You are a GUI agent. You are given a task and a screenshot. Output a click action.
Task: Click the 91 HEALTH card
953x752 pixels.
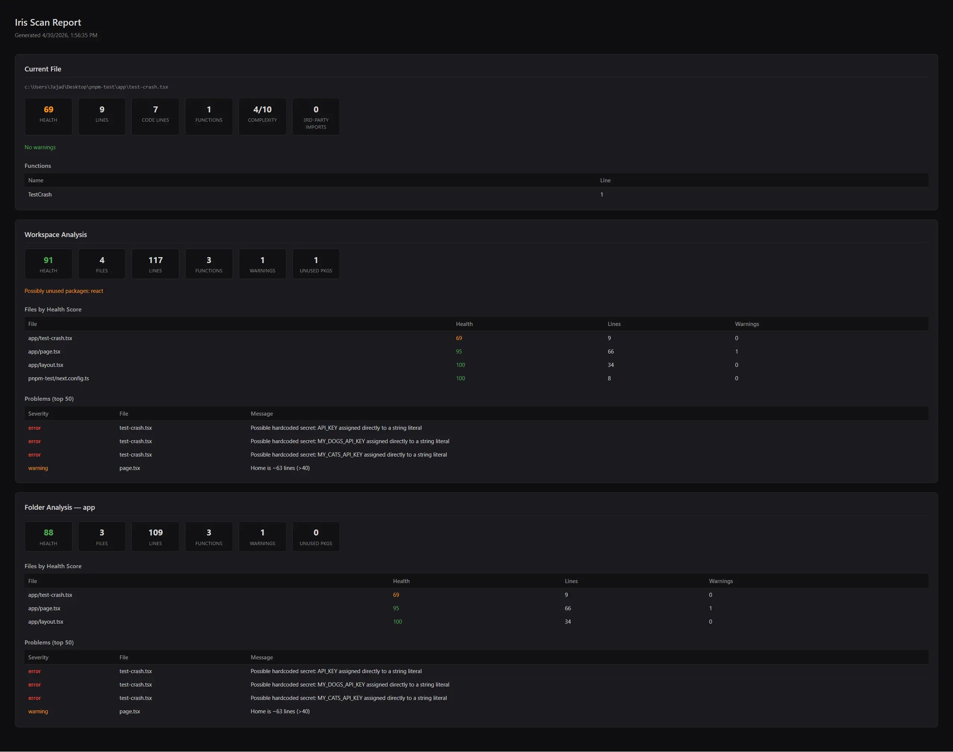point(48,264)
